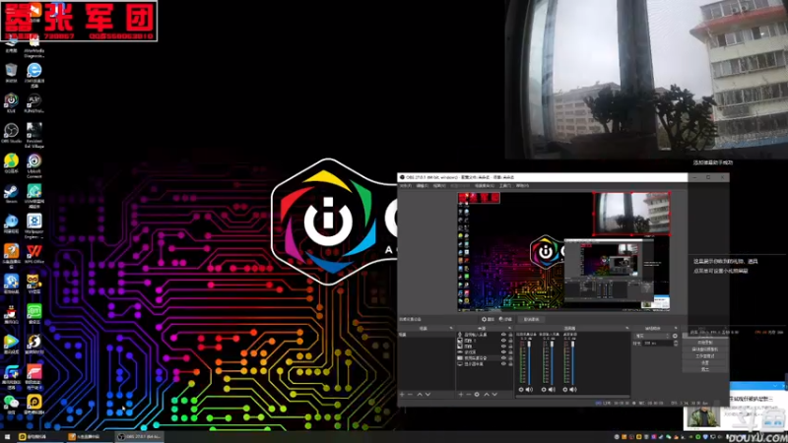Open the 编辑 menu in OBS

click(x=423, y=185)
